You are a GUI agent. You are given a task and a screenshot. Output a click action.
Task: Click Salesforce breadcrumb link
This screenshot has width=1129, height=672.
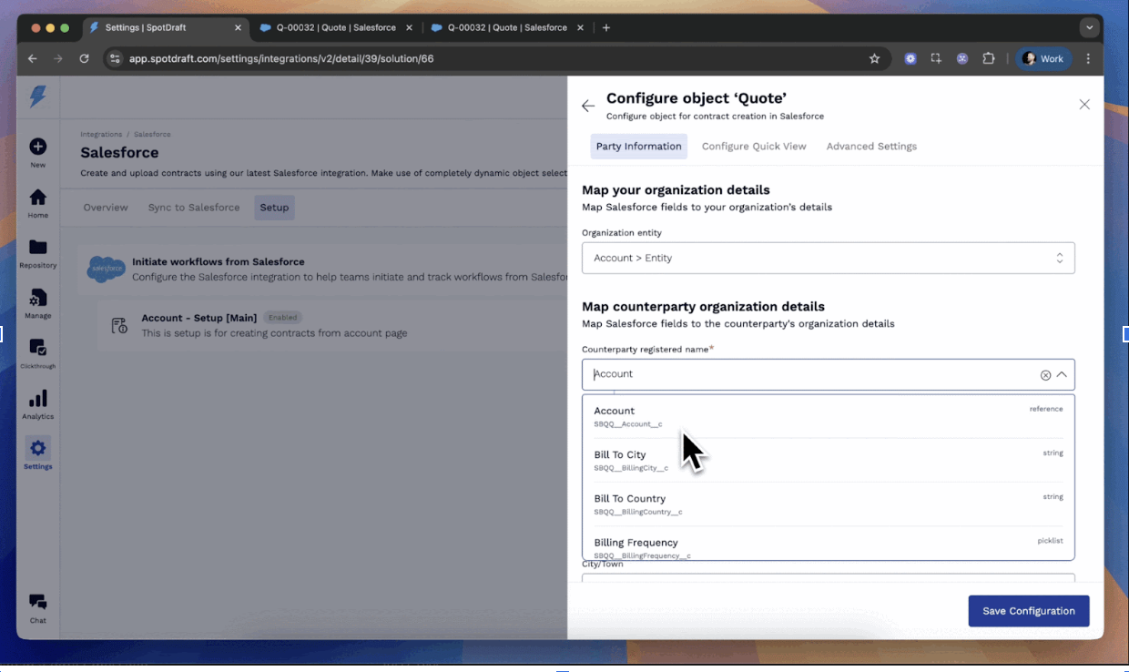(152, 135)
